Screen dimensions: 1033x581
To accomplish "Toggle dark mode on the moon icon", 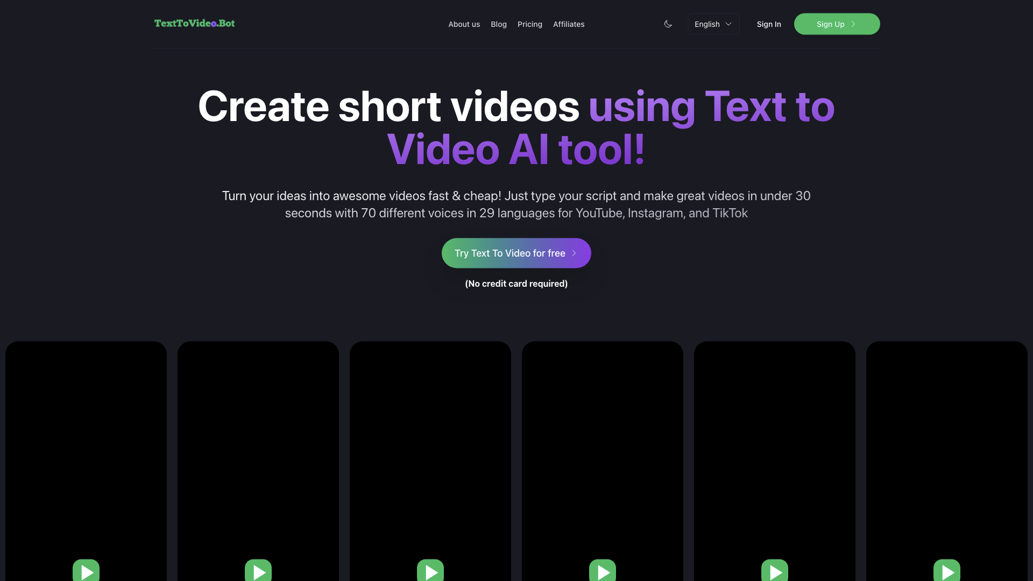I will (668, 24).
